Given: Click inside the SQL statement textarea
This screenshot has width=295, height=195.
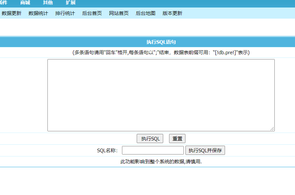Looking at the screenshot, I should pyautogui.click(x=161, y=95).
